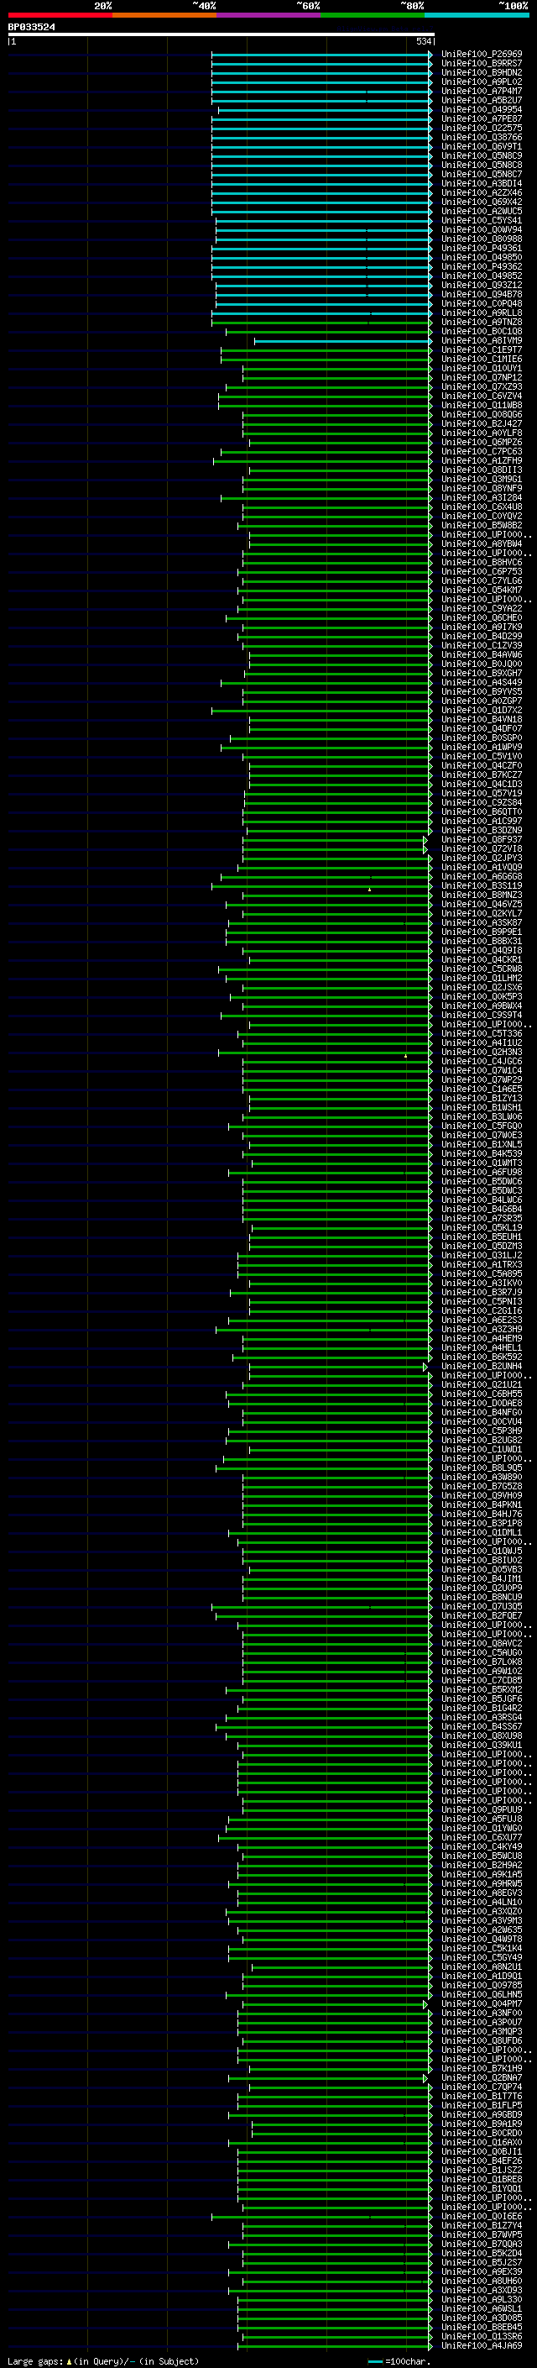Select hit label UniRef100_C6P753
Viewport: 537px width, 2368px height.
(481, 572)
